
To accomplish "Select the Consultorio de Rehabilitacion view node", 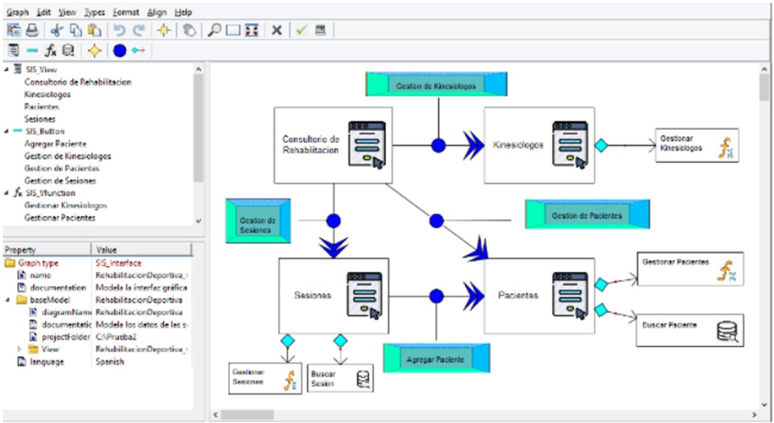I will pos(333,145).
